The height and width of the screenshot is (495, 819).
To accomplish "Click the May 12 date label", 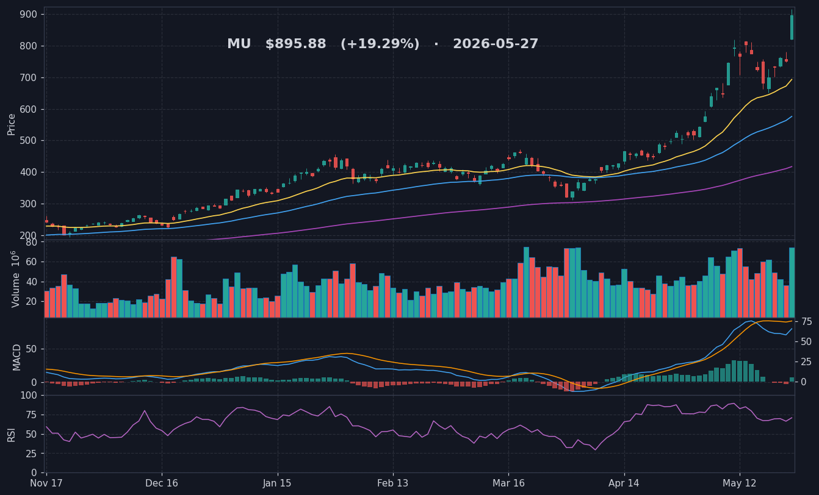I will tap(740, 483).
